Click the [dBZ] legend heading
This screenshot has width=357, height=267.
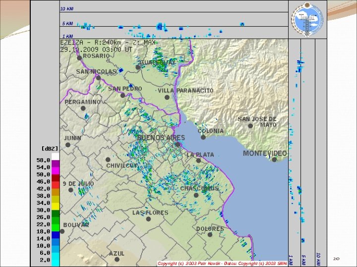click(50, 149)
